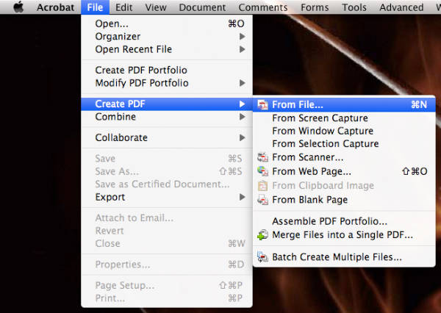Screen dimensions: 441x313
Task: Choose From Selection Capture
Action: [344, 144]
